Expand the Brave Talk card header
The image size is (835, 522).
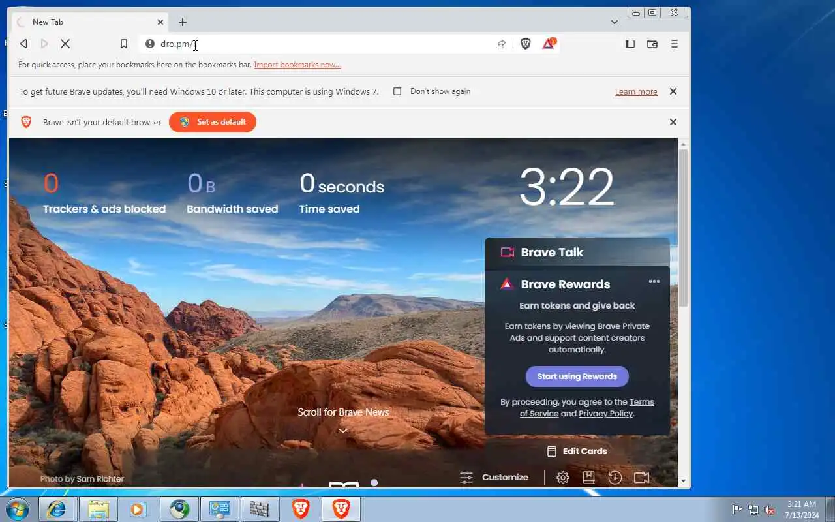577,252
